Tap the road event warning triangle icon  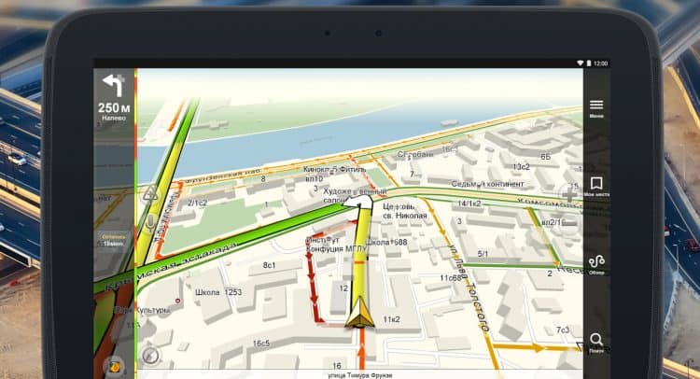(x=149, y=194)
